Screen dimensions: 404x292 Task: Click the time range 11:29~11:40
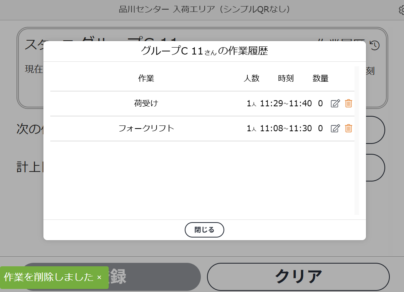286,104
